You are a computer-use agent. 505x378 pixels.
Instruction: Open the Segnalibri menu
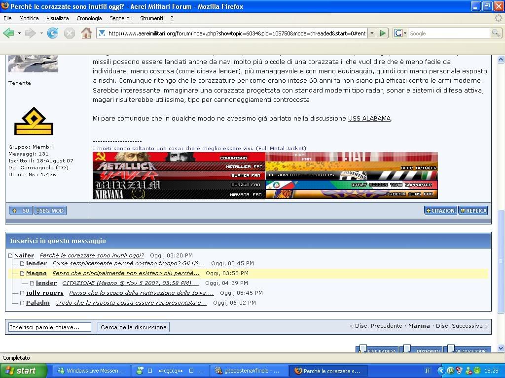pos(121,18)
